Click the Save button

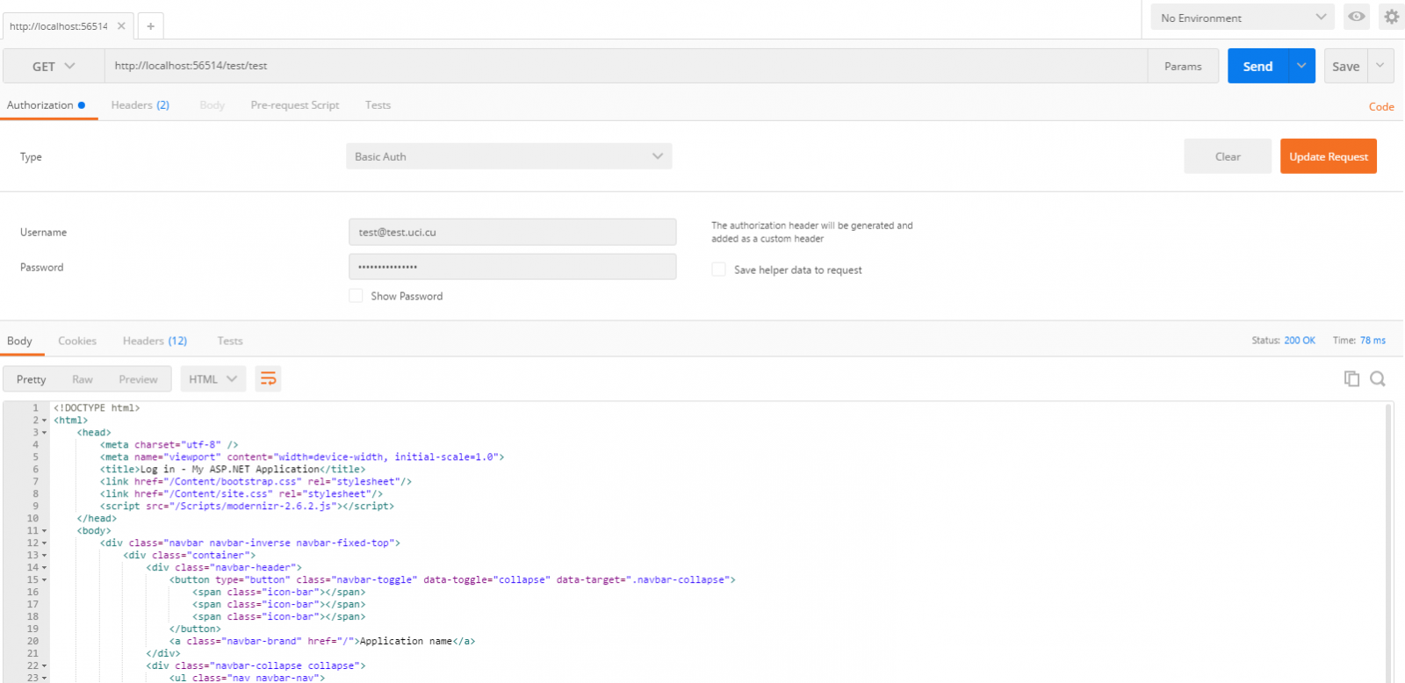(x=1345, y=66)
